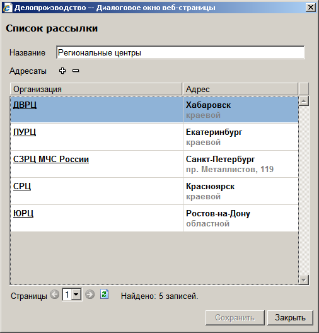Open the ЮРЦ organization link
The width and height of the screenshot is (319, 333).
coord(23,213)
